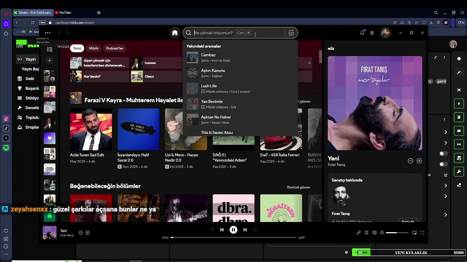Screen dimensions: 467x262
Task: Open the Ner'desin? shortcut tile
Action: 100,76
